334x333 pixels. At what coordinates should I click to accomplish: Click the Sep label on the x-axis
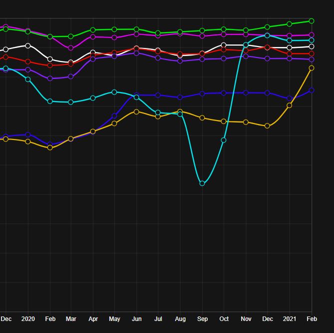coord(202,318)
